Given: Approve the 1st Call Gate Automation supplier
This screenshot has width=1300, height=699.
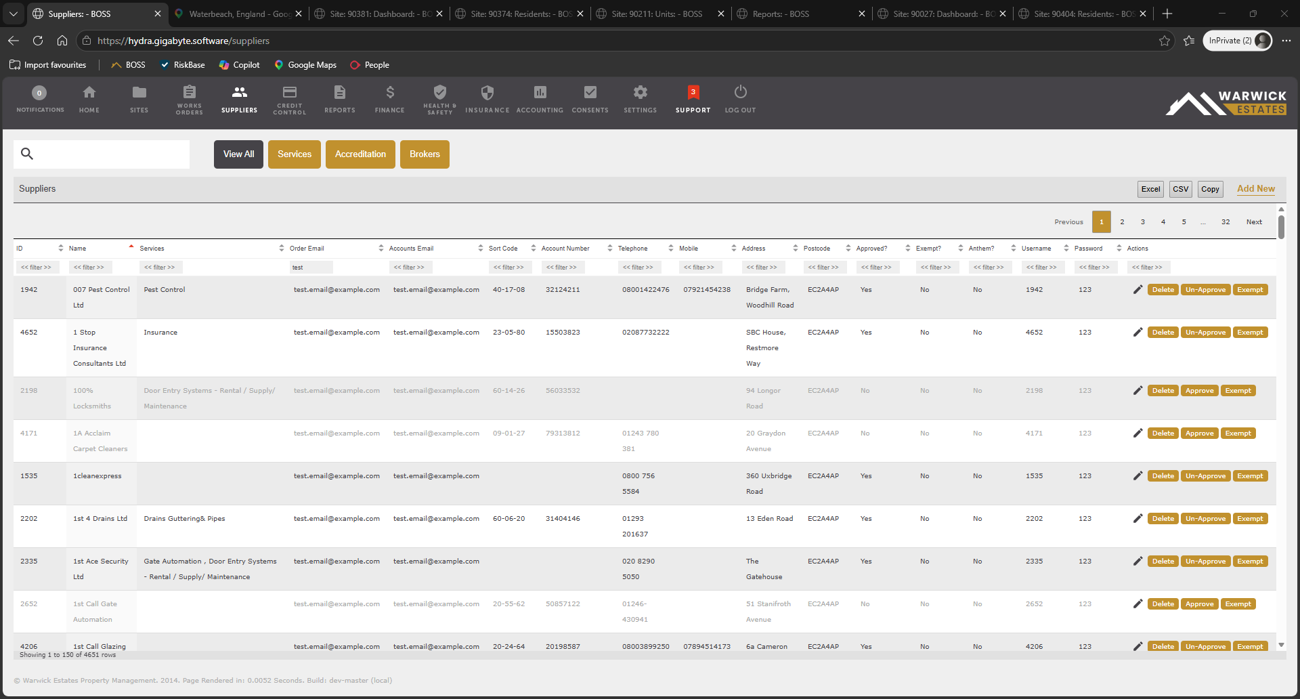Looking at the screenshot, I should [1199, 603].
